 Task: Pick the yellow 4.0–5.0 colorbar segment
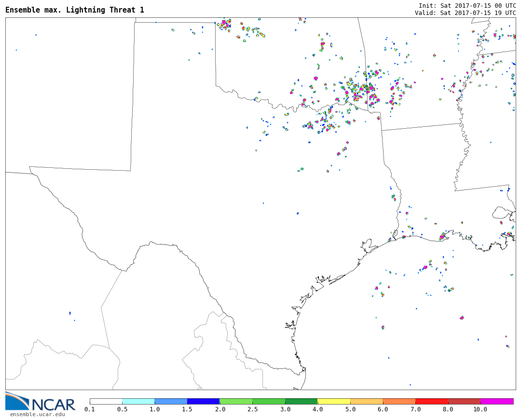(x=334, y=401)
